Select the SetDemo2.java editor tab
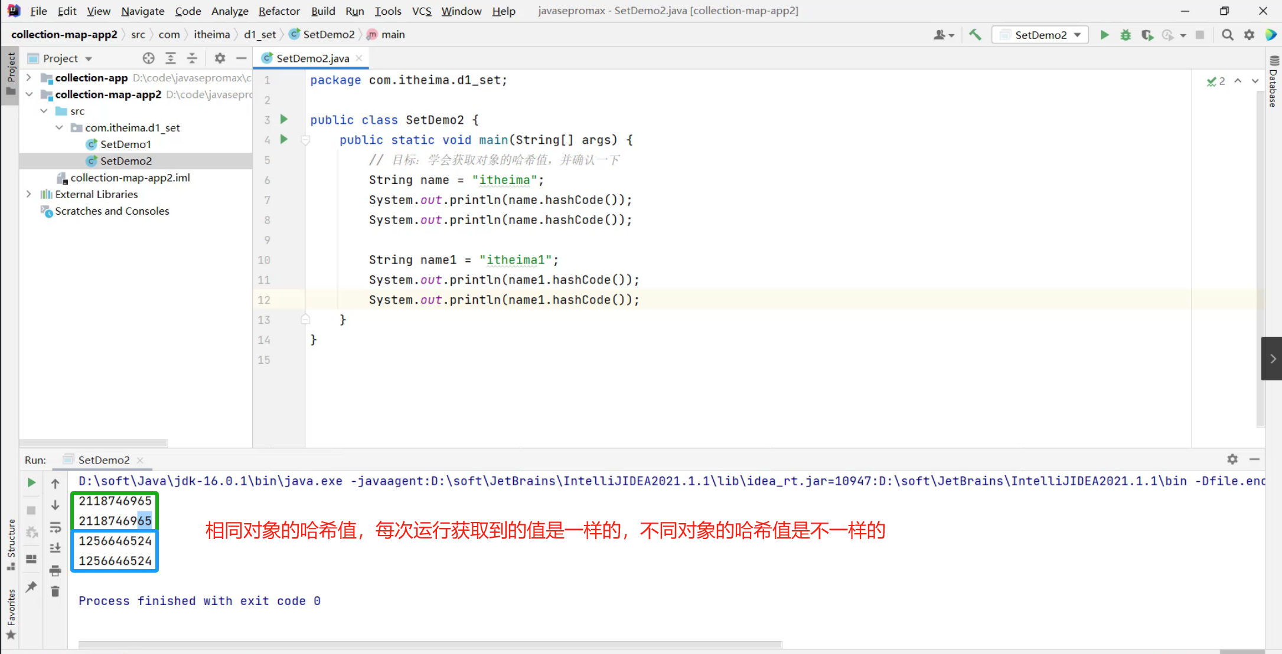The image size is (1282, 654). click(x=312, y=58)
